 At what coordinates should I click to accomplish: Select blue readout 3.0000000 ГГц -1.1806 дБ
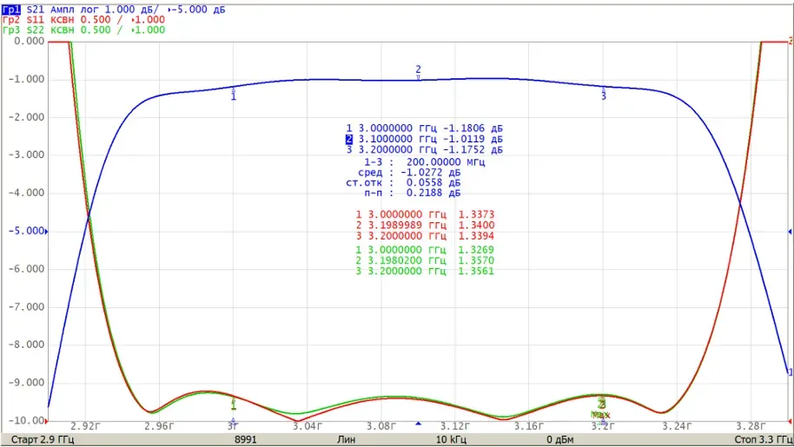(424, 128)
